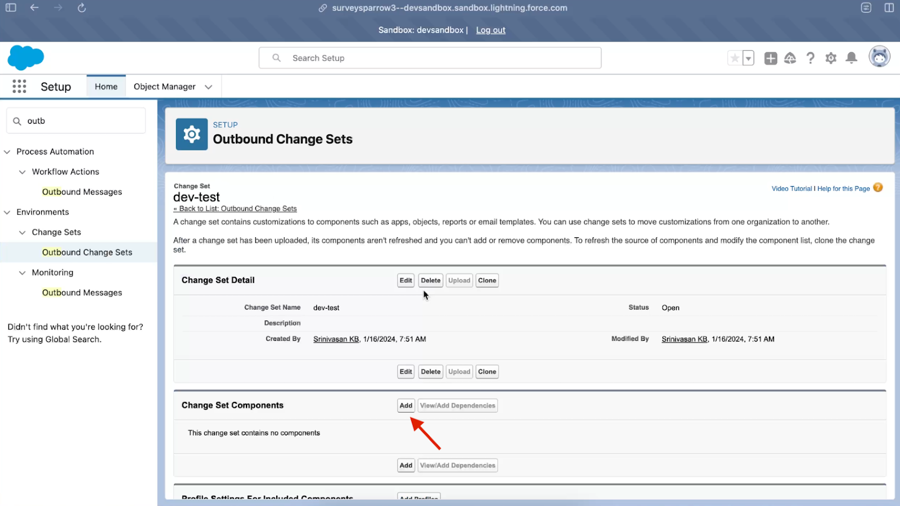
Task: Collapse the Change Sets tree node
Action: [x=22, y=232]
